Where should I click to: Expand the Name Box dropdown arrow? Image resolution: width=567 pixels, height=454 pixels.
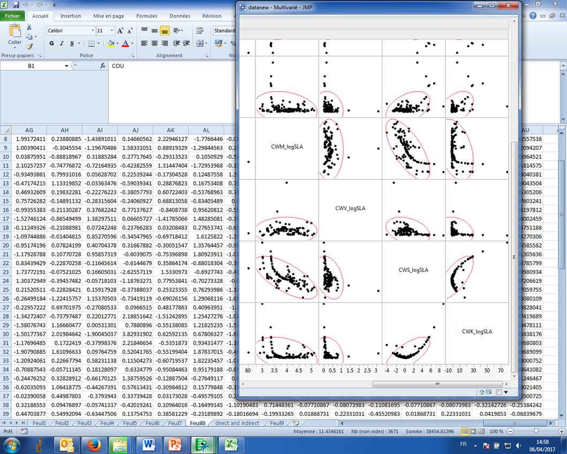click(66, 66)
